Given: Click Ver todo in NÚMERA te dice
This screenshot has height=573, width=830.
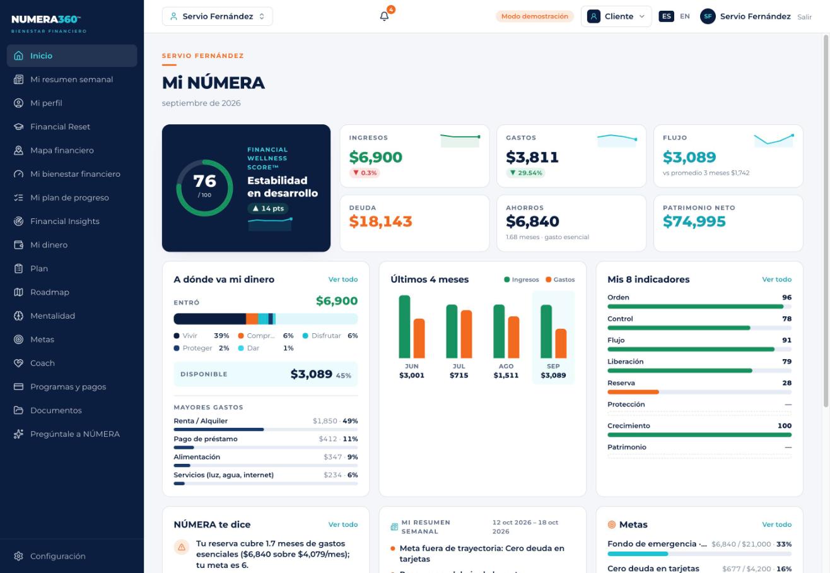Looking at the screenshot, I should coord(343,524).
